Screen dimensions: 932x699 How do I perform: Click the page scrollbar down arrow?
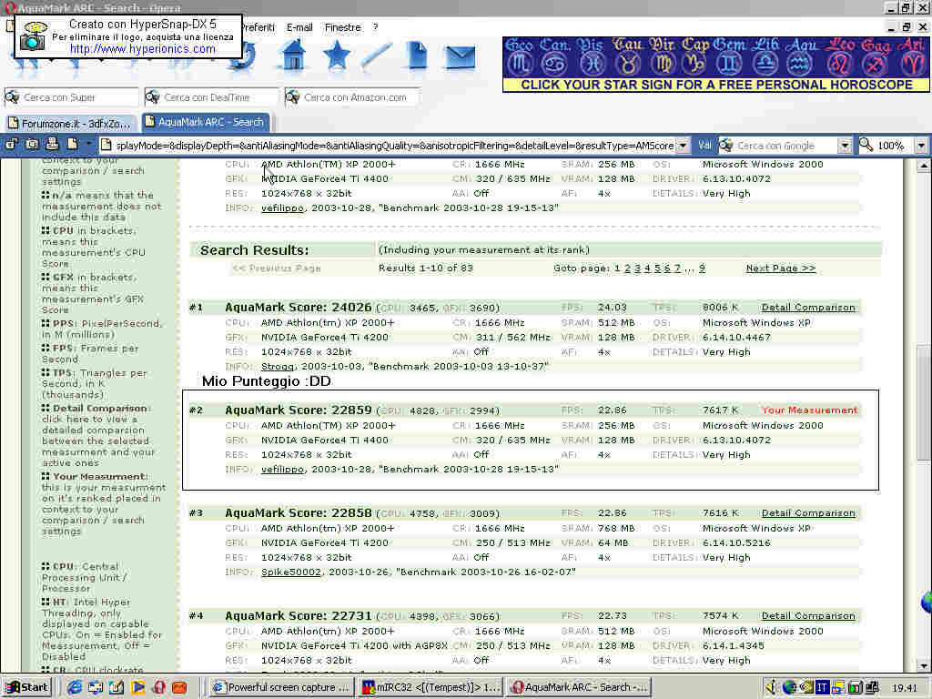click(923, 665)
